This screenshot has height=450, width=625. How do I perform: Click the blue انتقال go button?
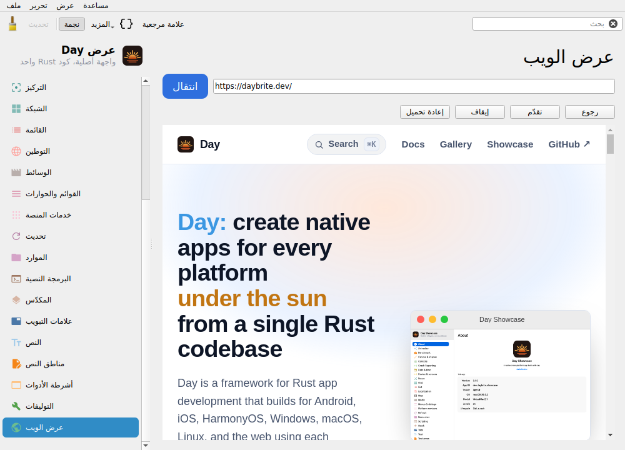pyautogui.click(x=185, y=86)
